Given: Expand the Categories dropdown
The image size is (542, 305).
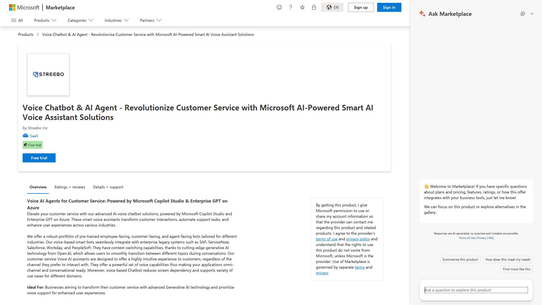Looking at the screenshot, I should coord(80,20).
